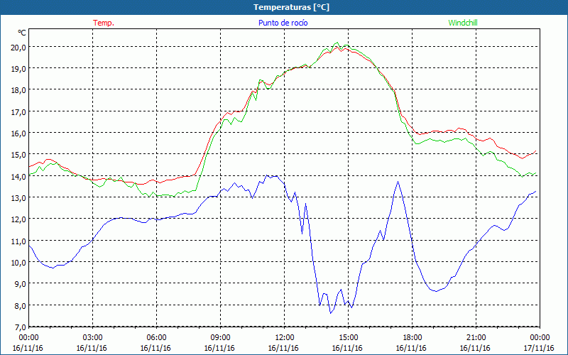Screen dimensions: 568x355
Task: Click the Temperaturas [°C] chart title
Action: tap(291, 7)
